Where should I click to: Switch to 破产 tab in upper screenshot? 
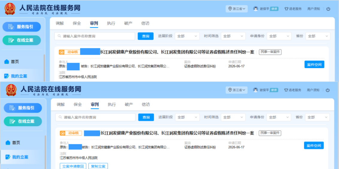point(128,24)
